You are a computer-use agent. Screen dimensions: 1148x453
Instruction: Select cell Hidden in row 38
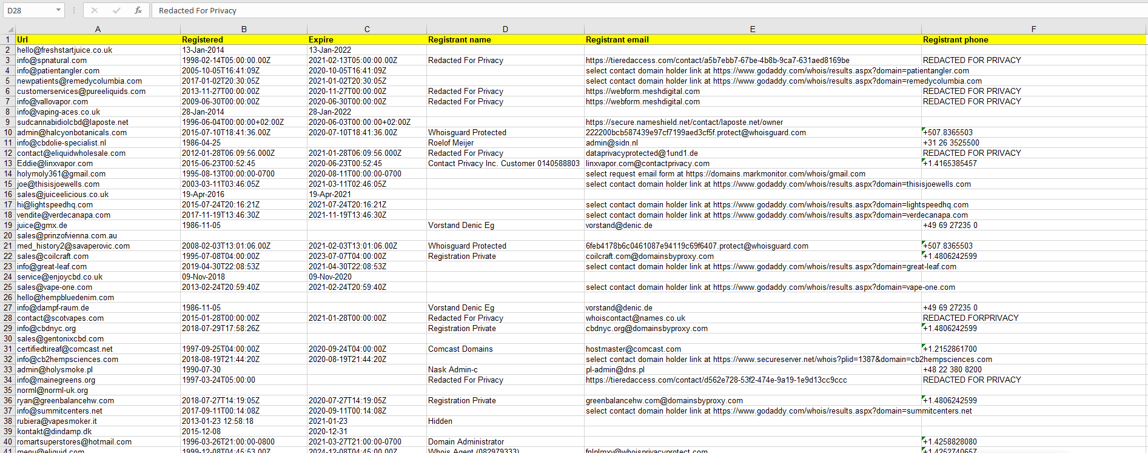(505, 421)
